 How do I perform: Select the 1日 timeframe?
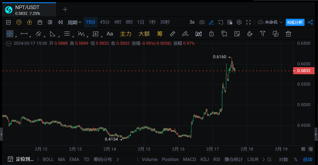(x=141, y=22)
